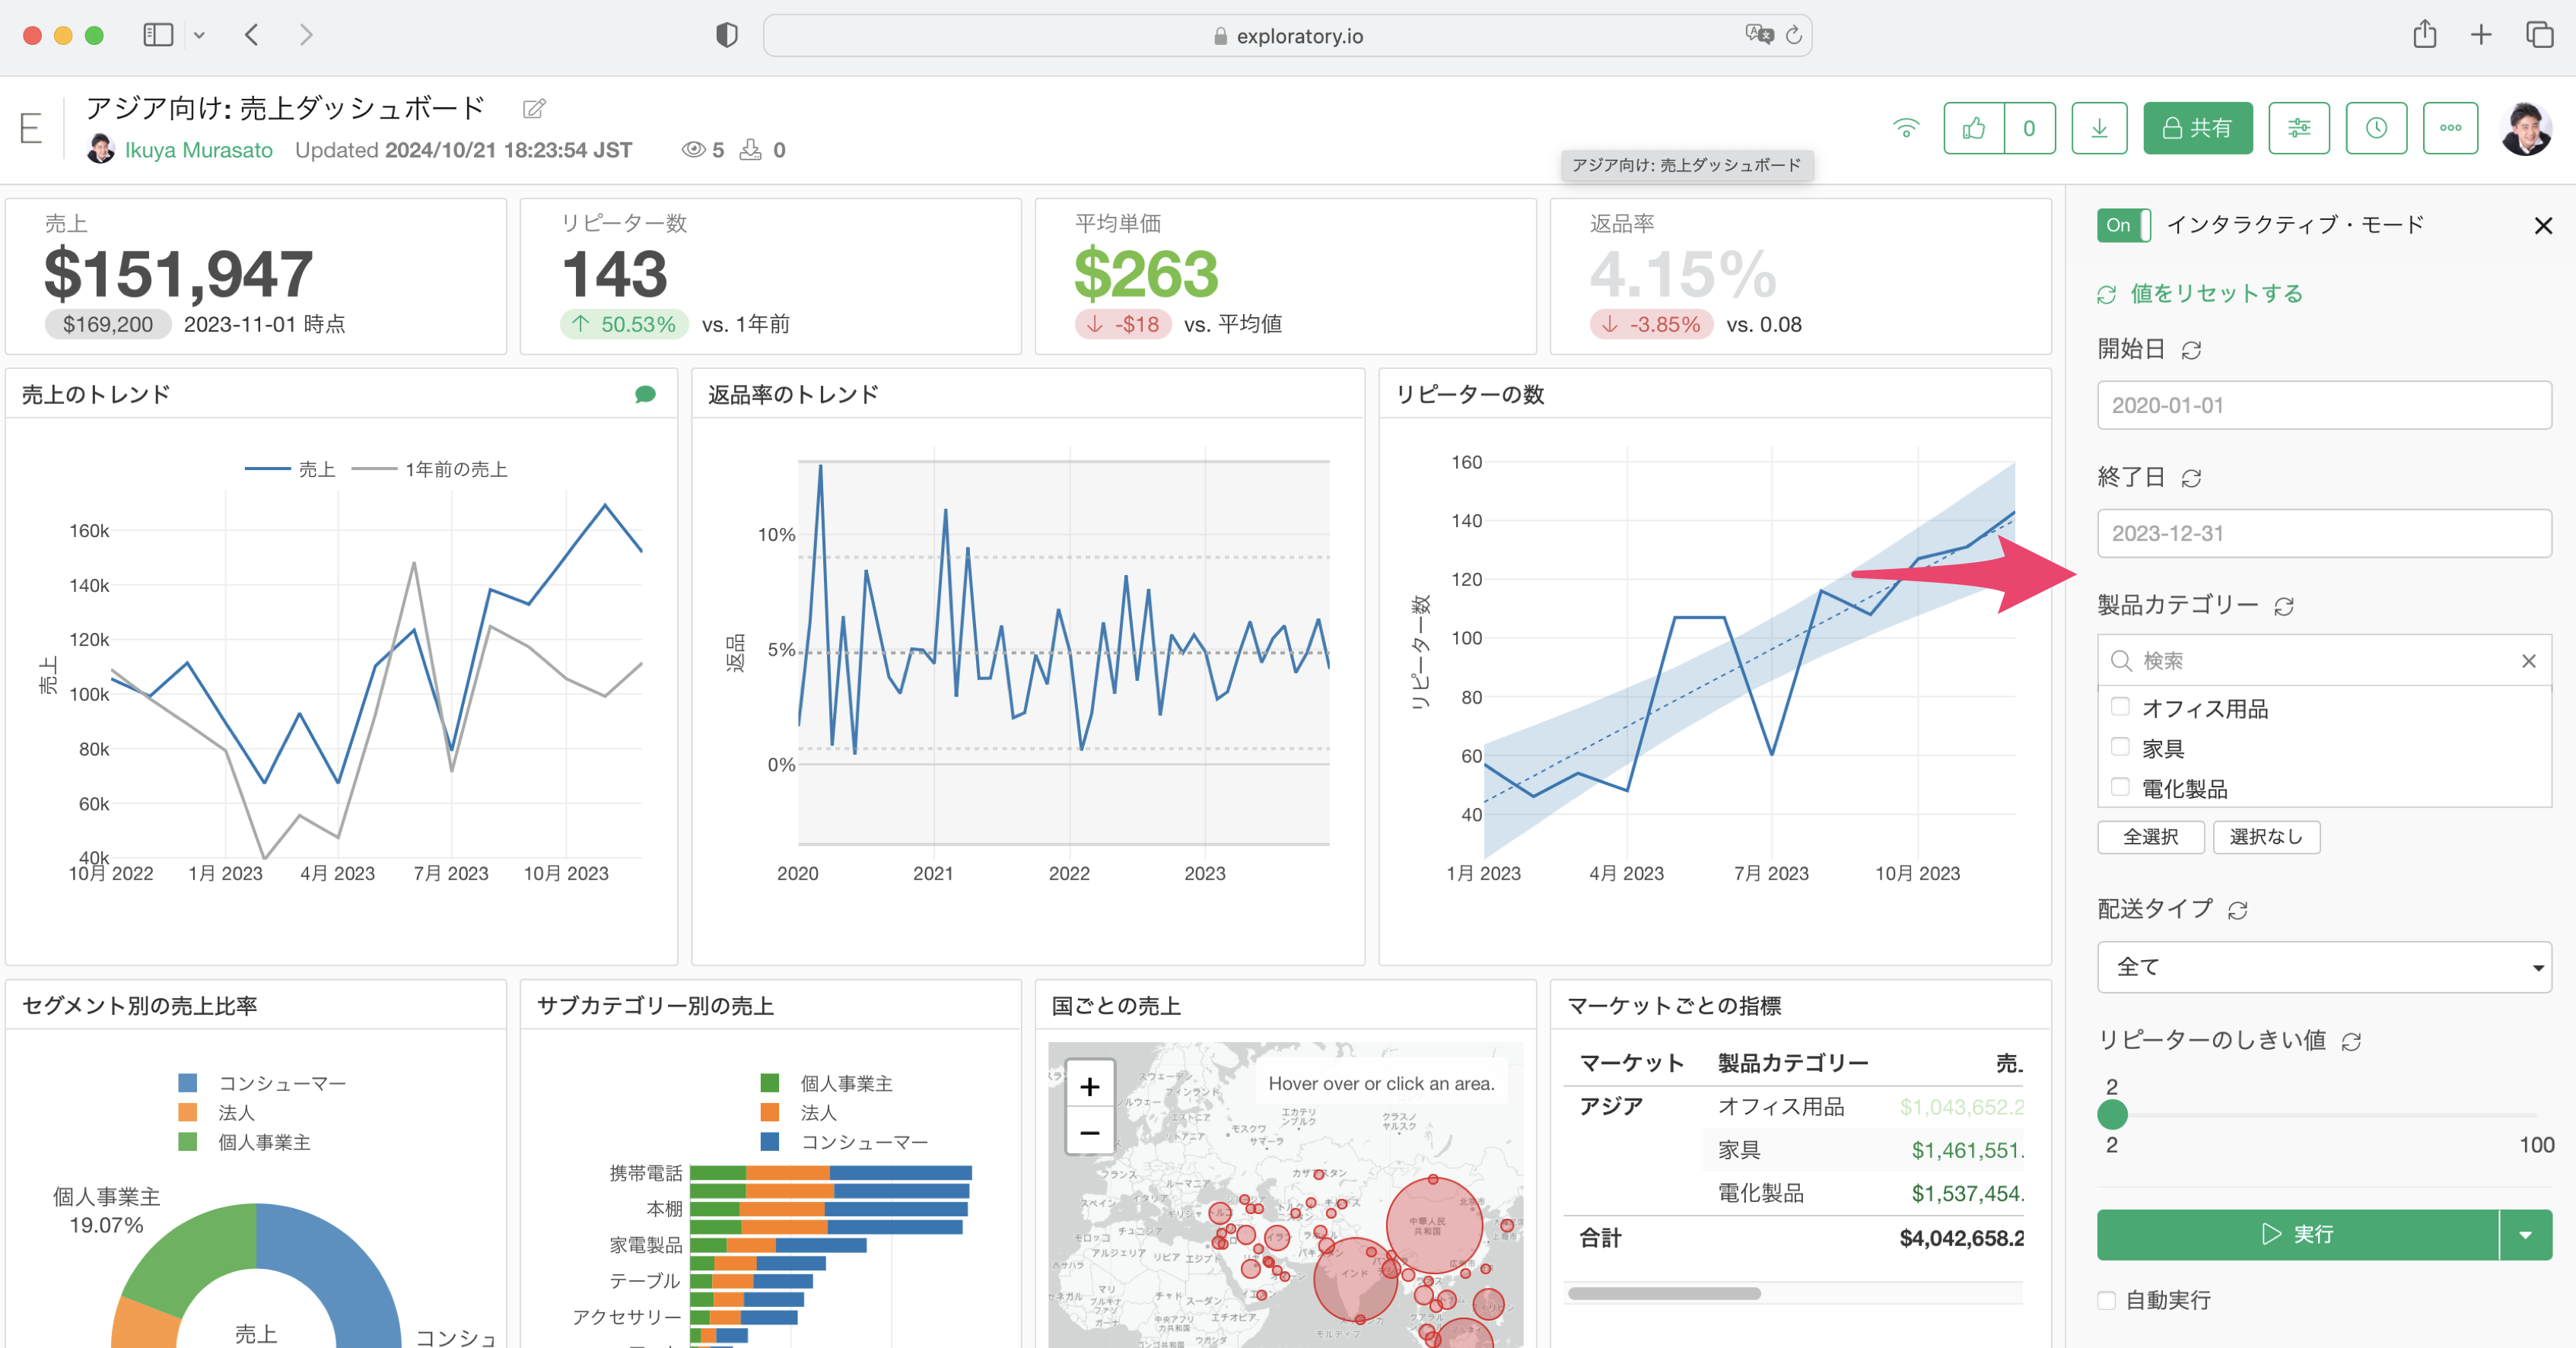Click the 開始日 date input field

pyautogui.click(x=2324, y=405)
